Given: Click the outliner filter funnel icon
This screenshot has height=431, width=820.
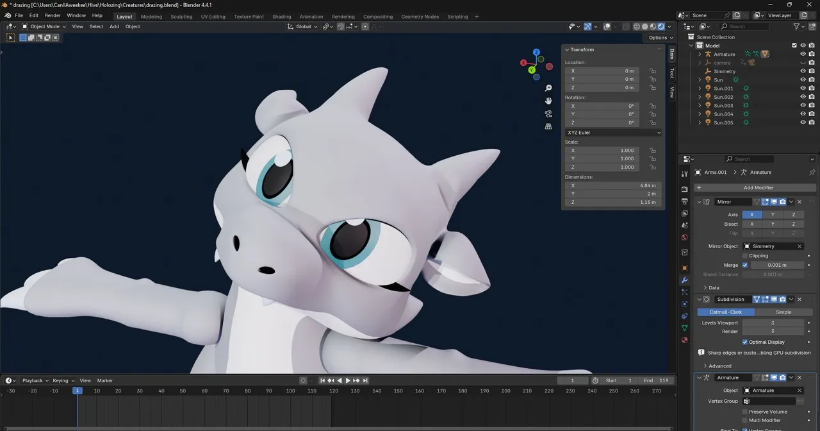Looking at the screenshot, I should coord(796,26).
